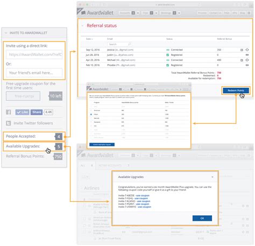Click use coupon for Invite-7-UVWXYZ
This screenshot has width=255, height=246.
point(145,207)
